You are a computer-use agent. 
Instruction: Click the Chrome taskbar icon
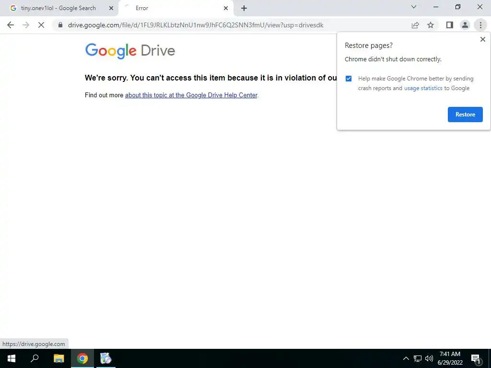(82, 358)
